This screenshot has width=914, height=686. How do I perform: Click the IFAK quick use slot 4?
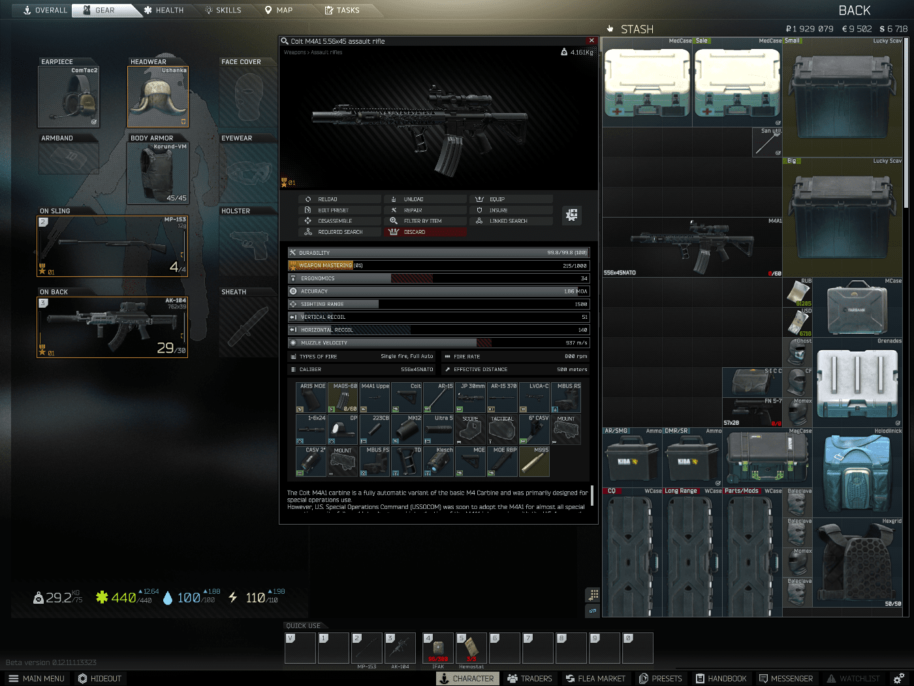click(438, 648)
